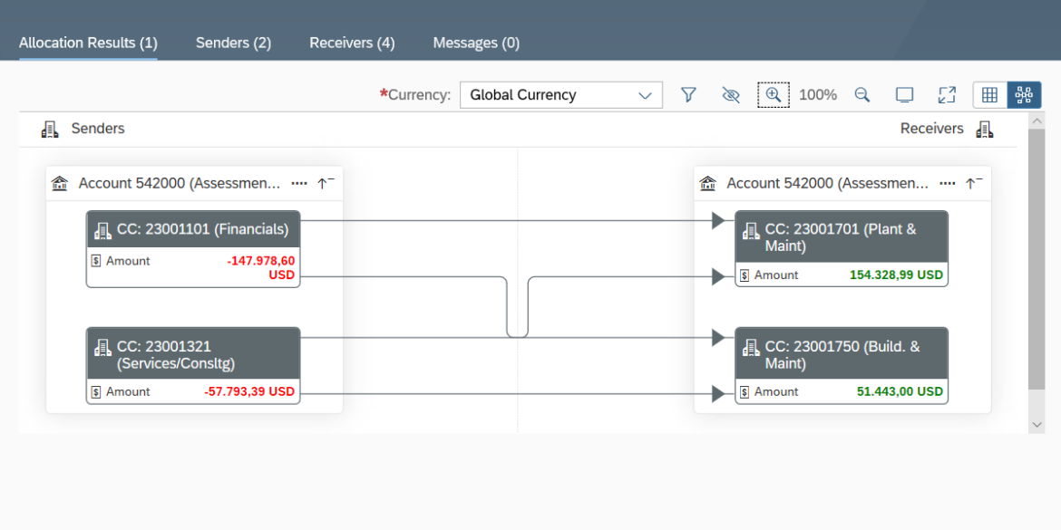Open the Senders (2) tab
1061x530 pixels.
tap(233, 43)
